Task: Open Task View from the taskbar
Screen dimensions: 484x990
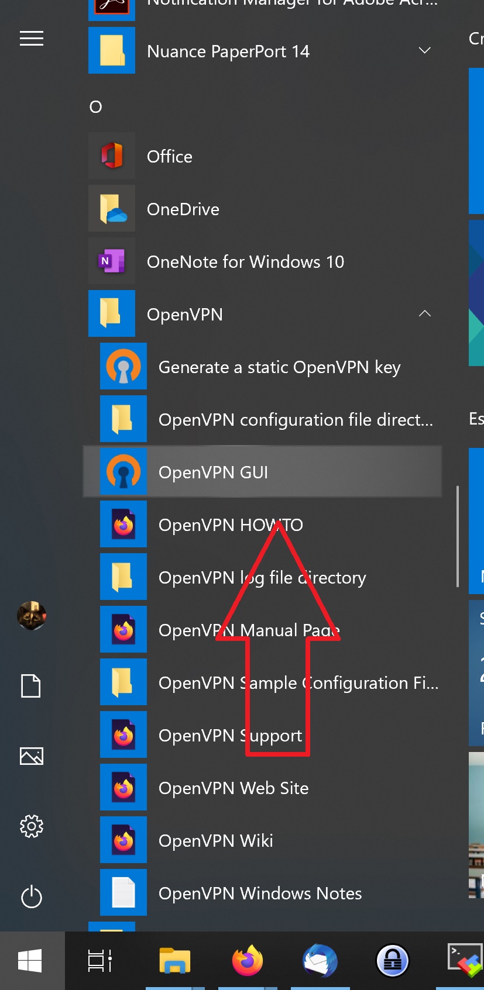Action: (x=101, y=961)
